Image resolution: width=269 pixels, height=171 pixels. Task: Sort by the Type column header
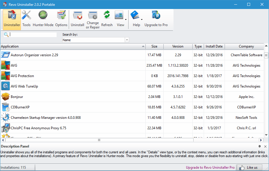(198, 46)
